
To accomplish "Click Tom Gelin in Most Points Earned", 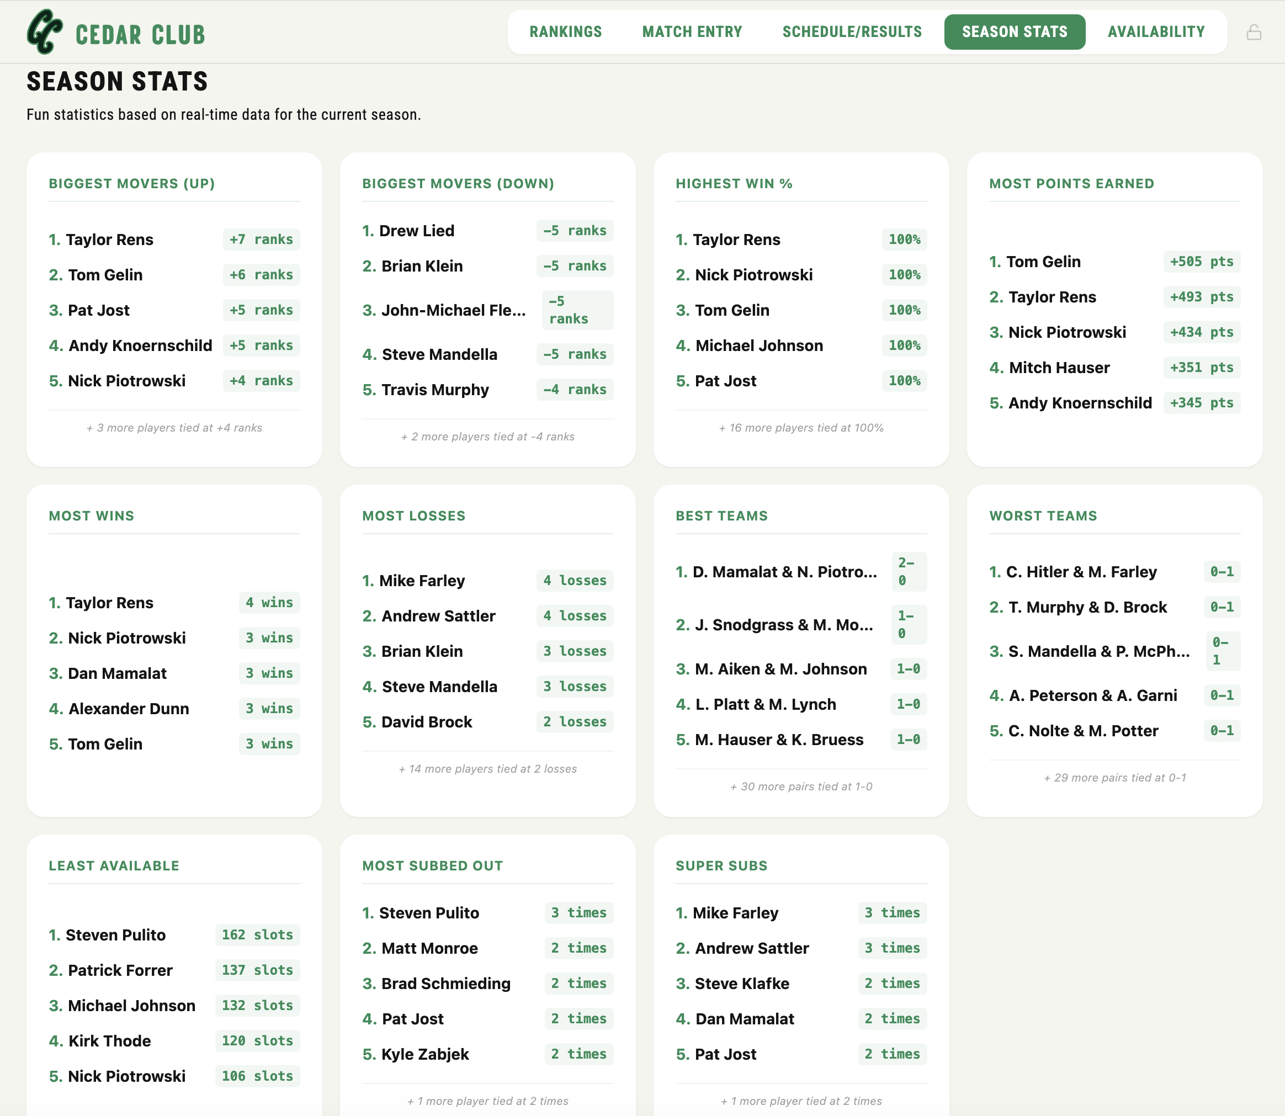I will click(x=1043, y=262).
